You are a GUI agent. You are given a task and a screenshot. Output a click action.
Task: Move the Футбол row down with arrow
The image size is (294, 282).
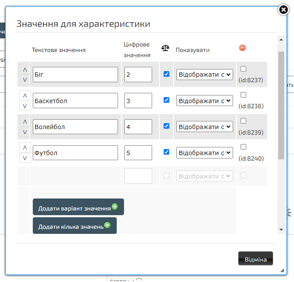pyautogui.click(x=25, y=158)
